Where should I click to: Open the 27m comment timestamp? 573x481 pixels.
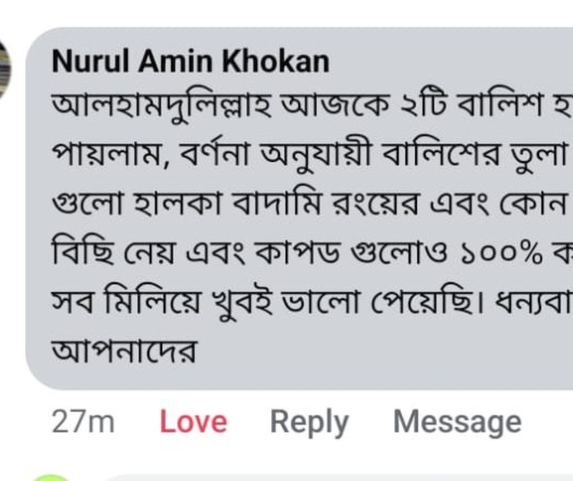pyautogui.click(x=84, y=422)
